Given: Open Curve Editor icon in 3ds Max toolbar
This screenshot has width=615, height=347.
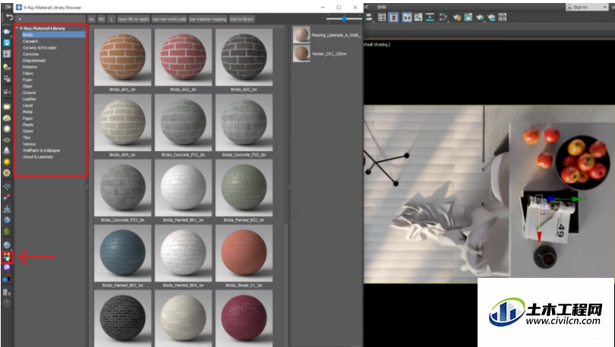Looking at the screenshot, I should (x=418, y=17).
